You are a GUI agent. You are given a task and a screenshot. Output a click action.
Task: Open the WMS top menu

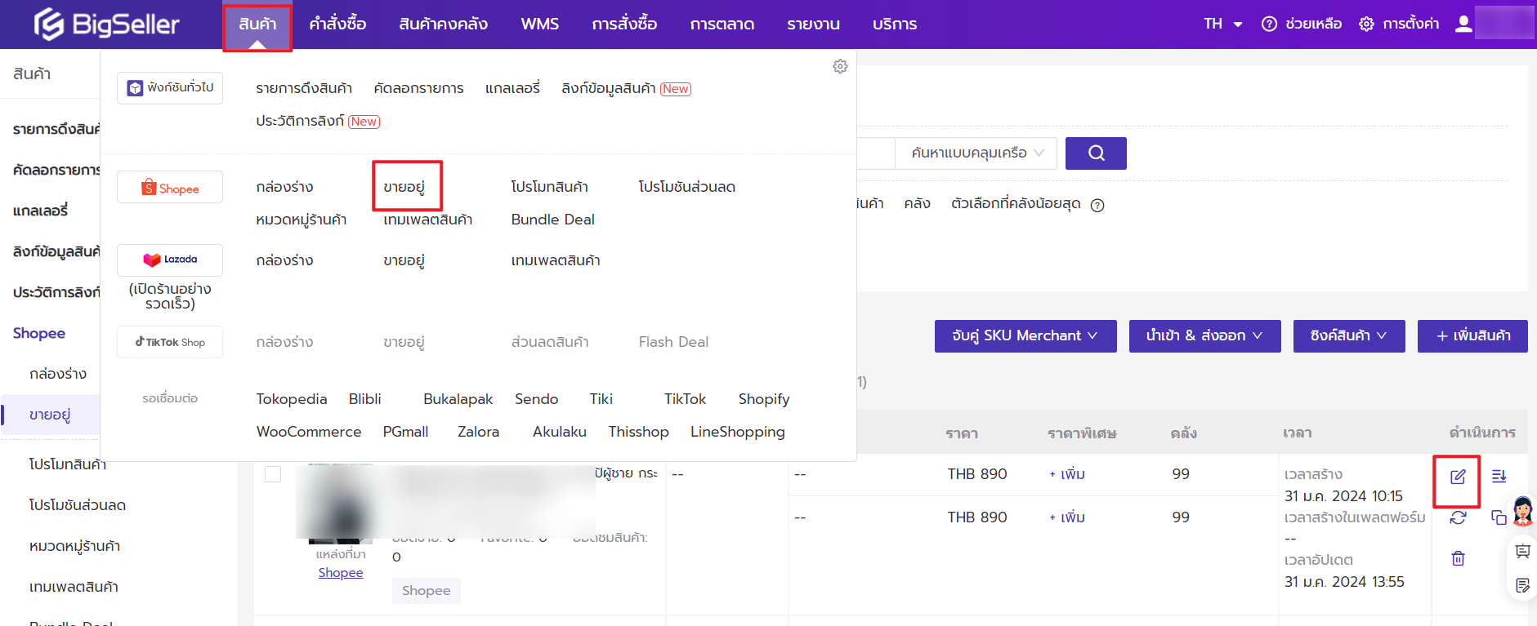tap(540, 24)
